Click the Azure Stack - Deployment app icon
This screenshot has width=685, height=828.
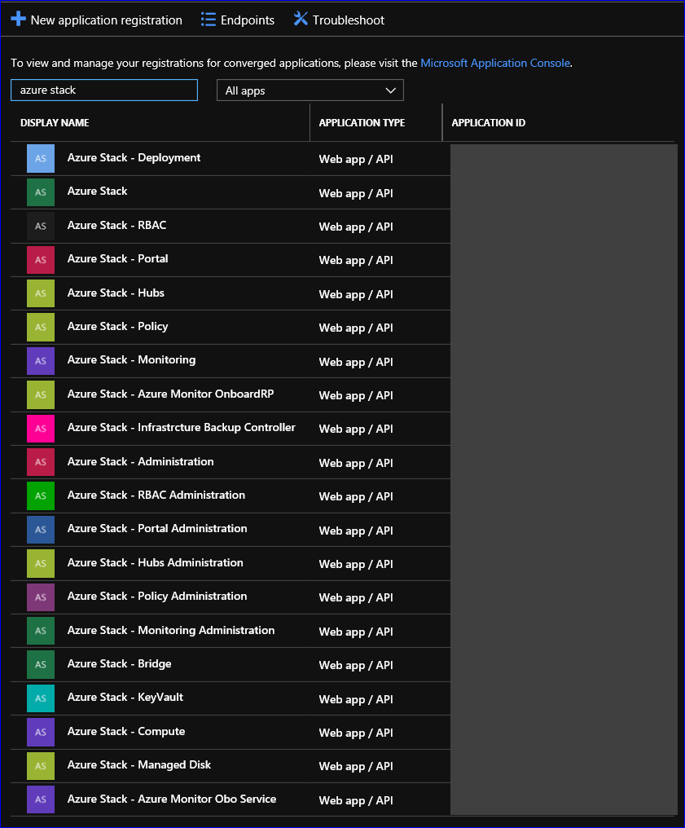click(x=41, y=158)
